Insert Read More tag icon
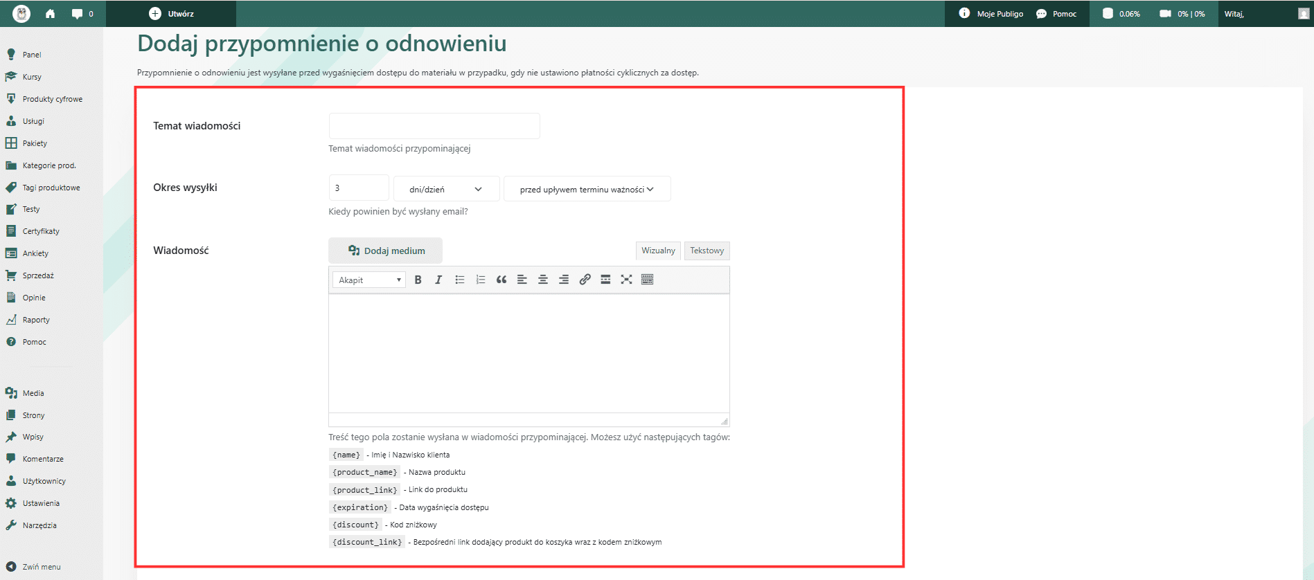 click(605, 280)
